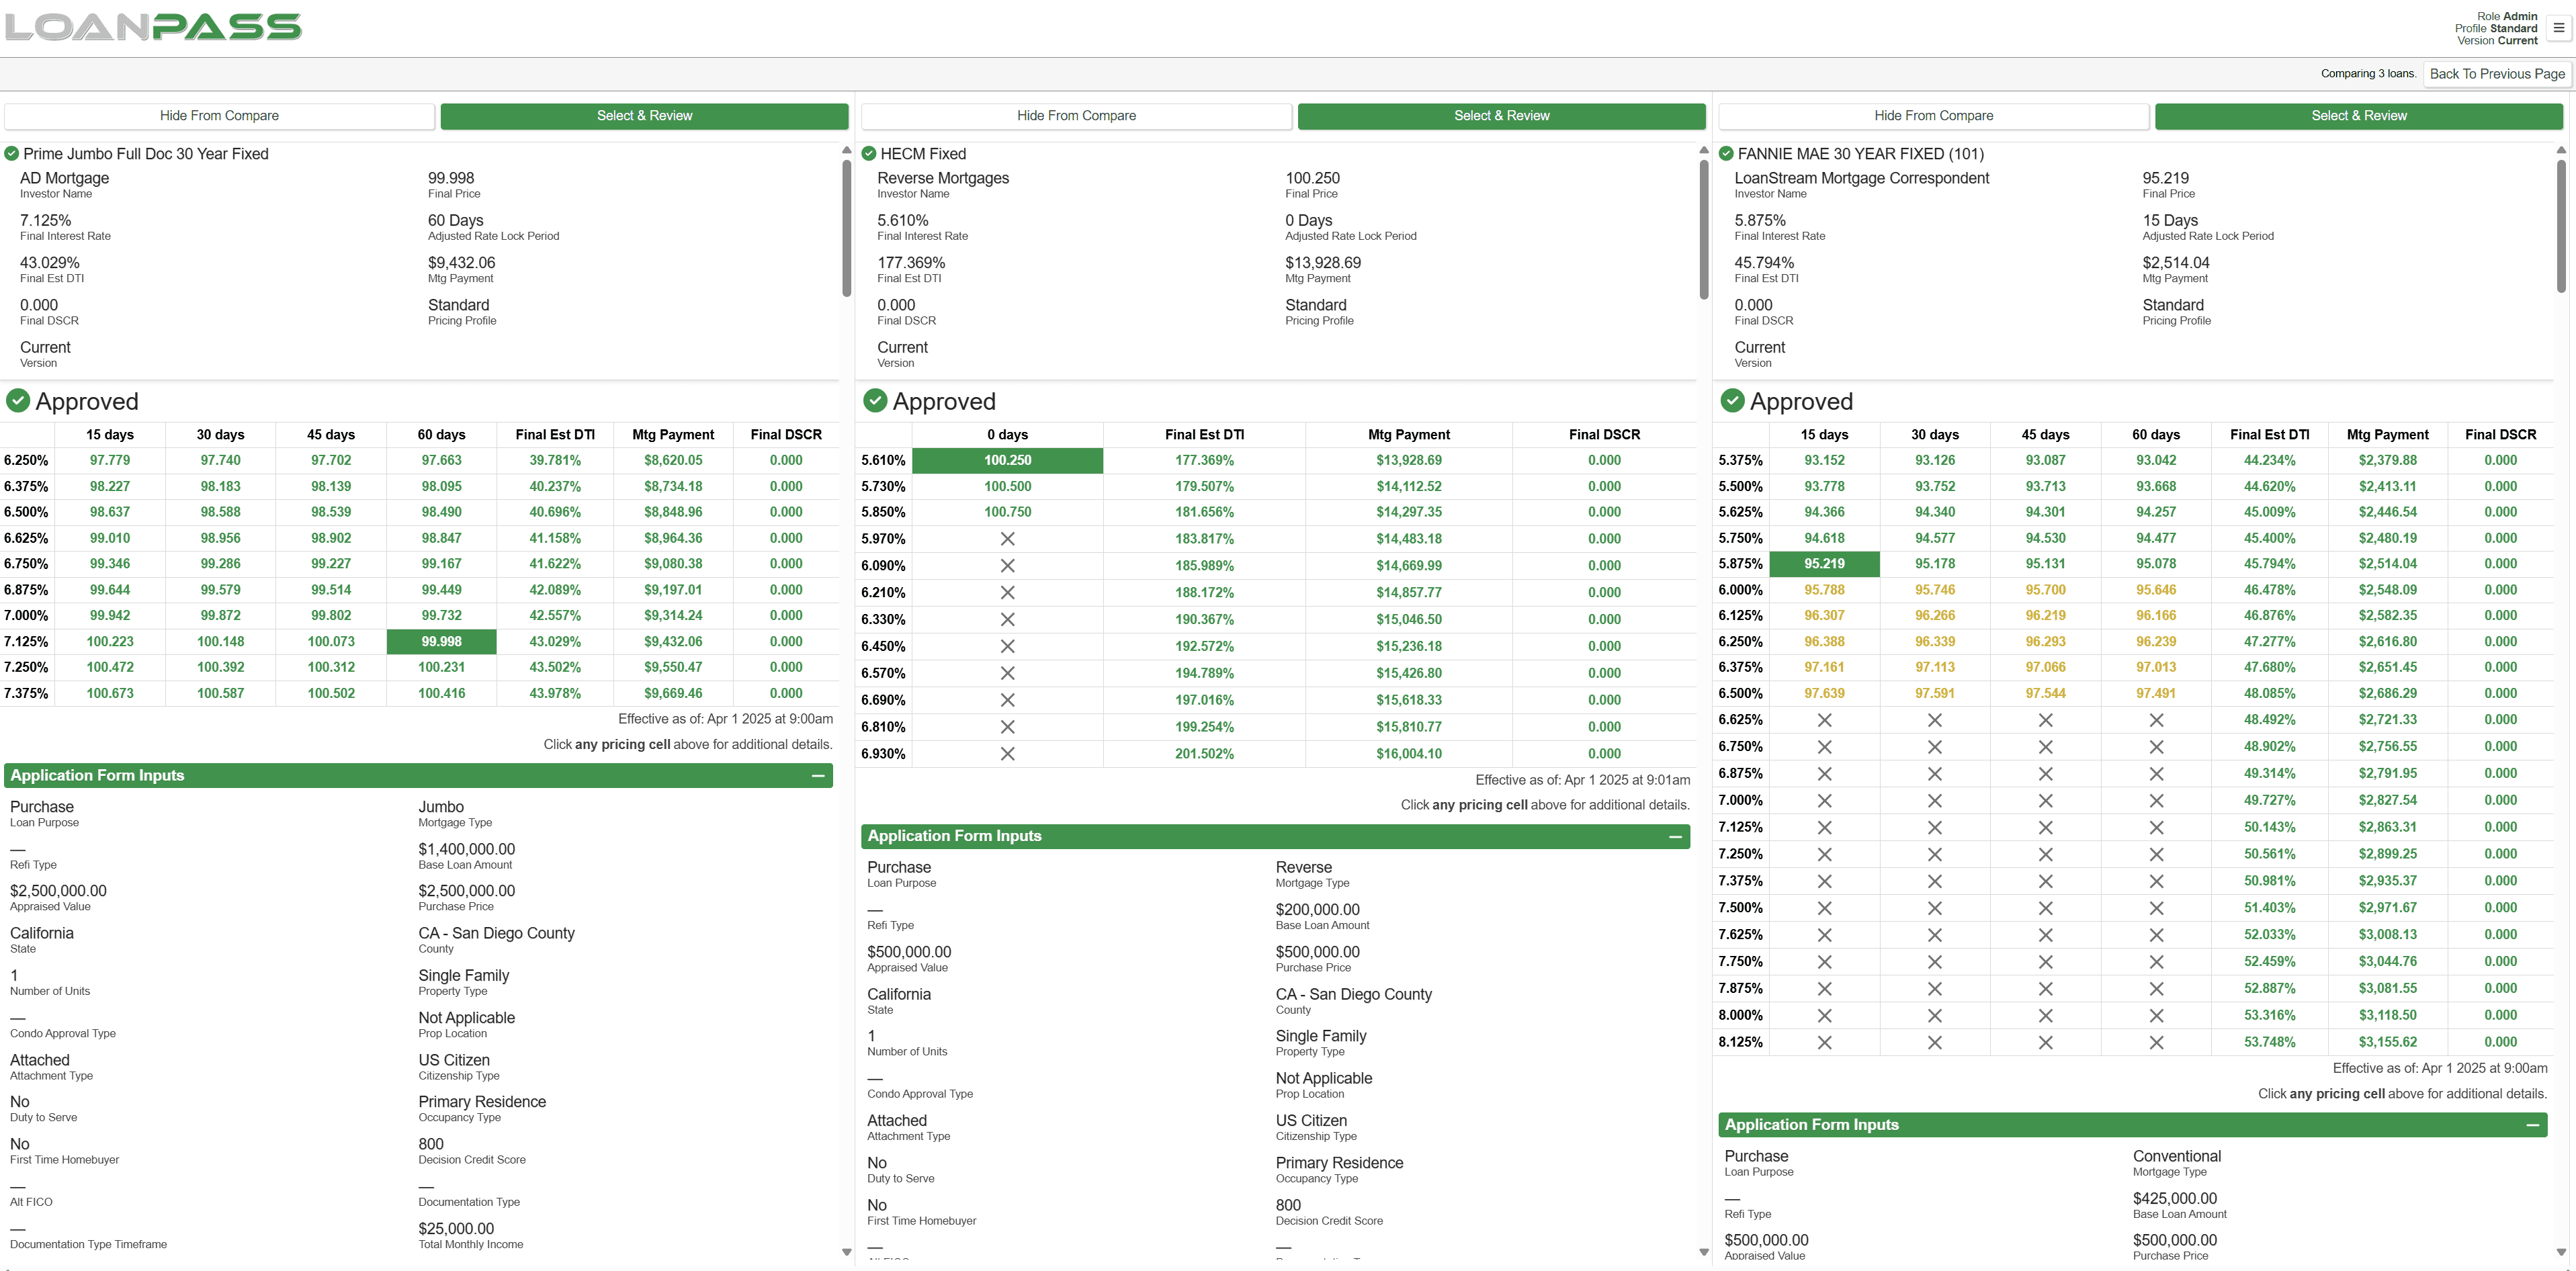Click 100.231 price in Prime Jumbo 7.250% row
This screenshot has width=2576, height=1271.
(x=441, y=668)
